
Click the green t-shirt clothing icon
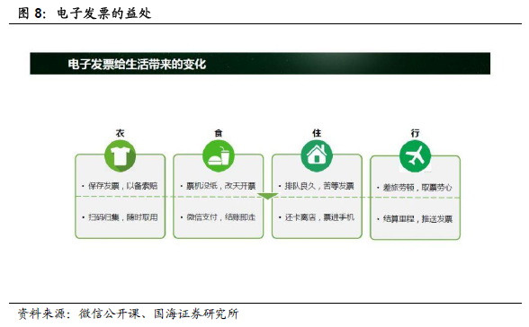[x=121, y=156]
